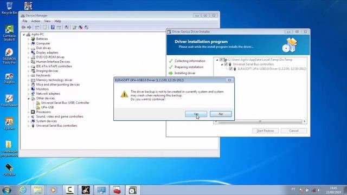This screenshot has height=195, width=347.
Task: Open Foxit Reader desktop shortcut
Action: click(x=9, y=101)
